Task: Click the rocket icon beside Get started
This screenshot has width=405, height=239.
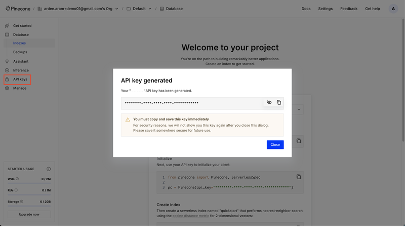Action: [7, 26]
